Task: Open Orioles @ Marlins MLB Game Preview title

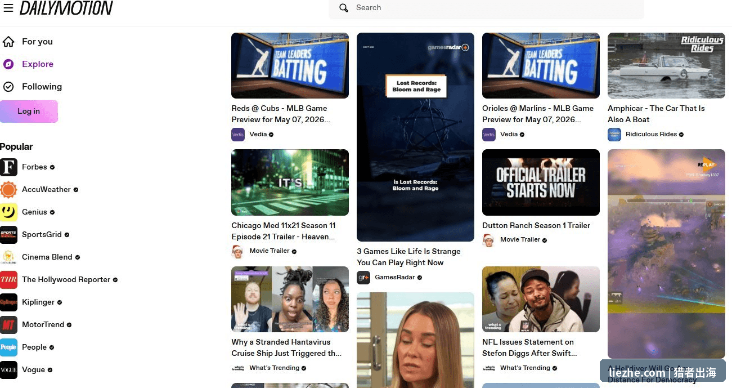Action: tap(538, 114)
